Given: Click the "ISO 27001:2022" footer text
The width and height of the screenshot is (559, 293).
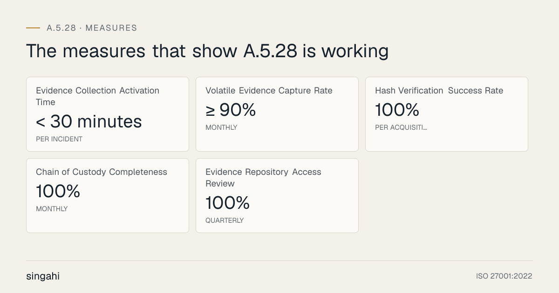Looking at the screenshot, I should point(504,276).
